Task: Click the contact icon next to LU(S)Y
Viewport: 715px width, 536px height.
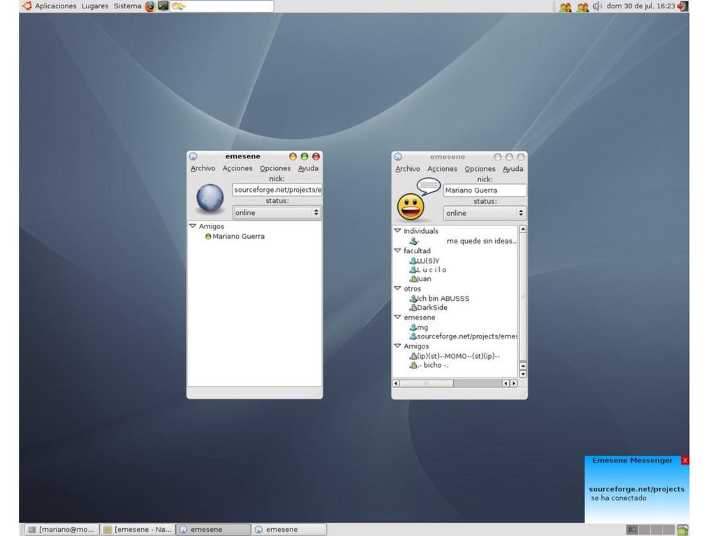Action: point(413,261)
